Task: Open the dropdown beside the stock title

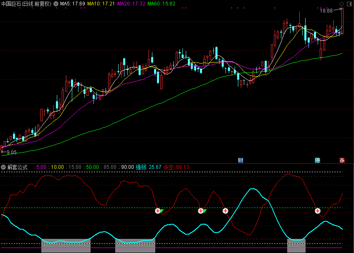Action: pyautogui.click(x=56, y=4)
